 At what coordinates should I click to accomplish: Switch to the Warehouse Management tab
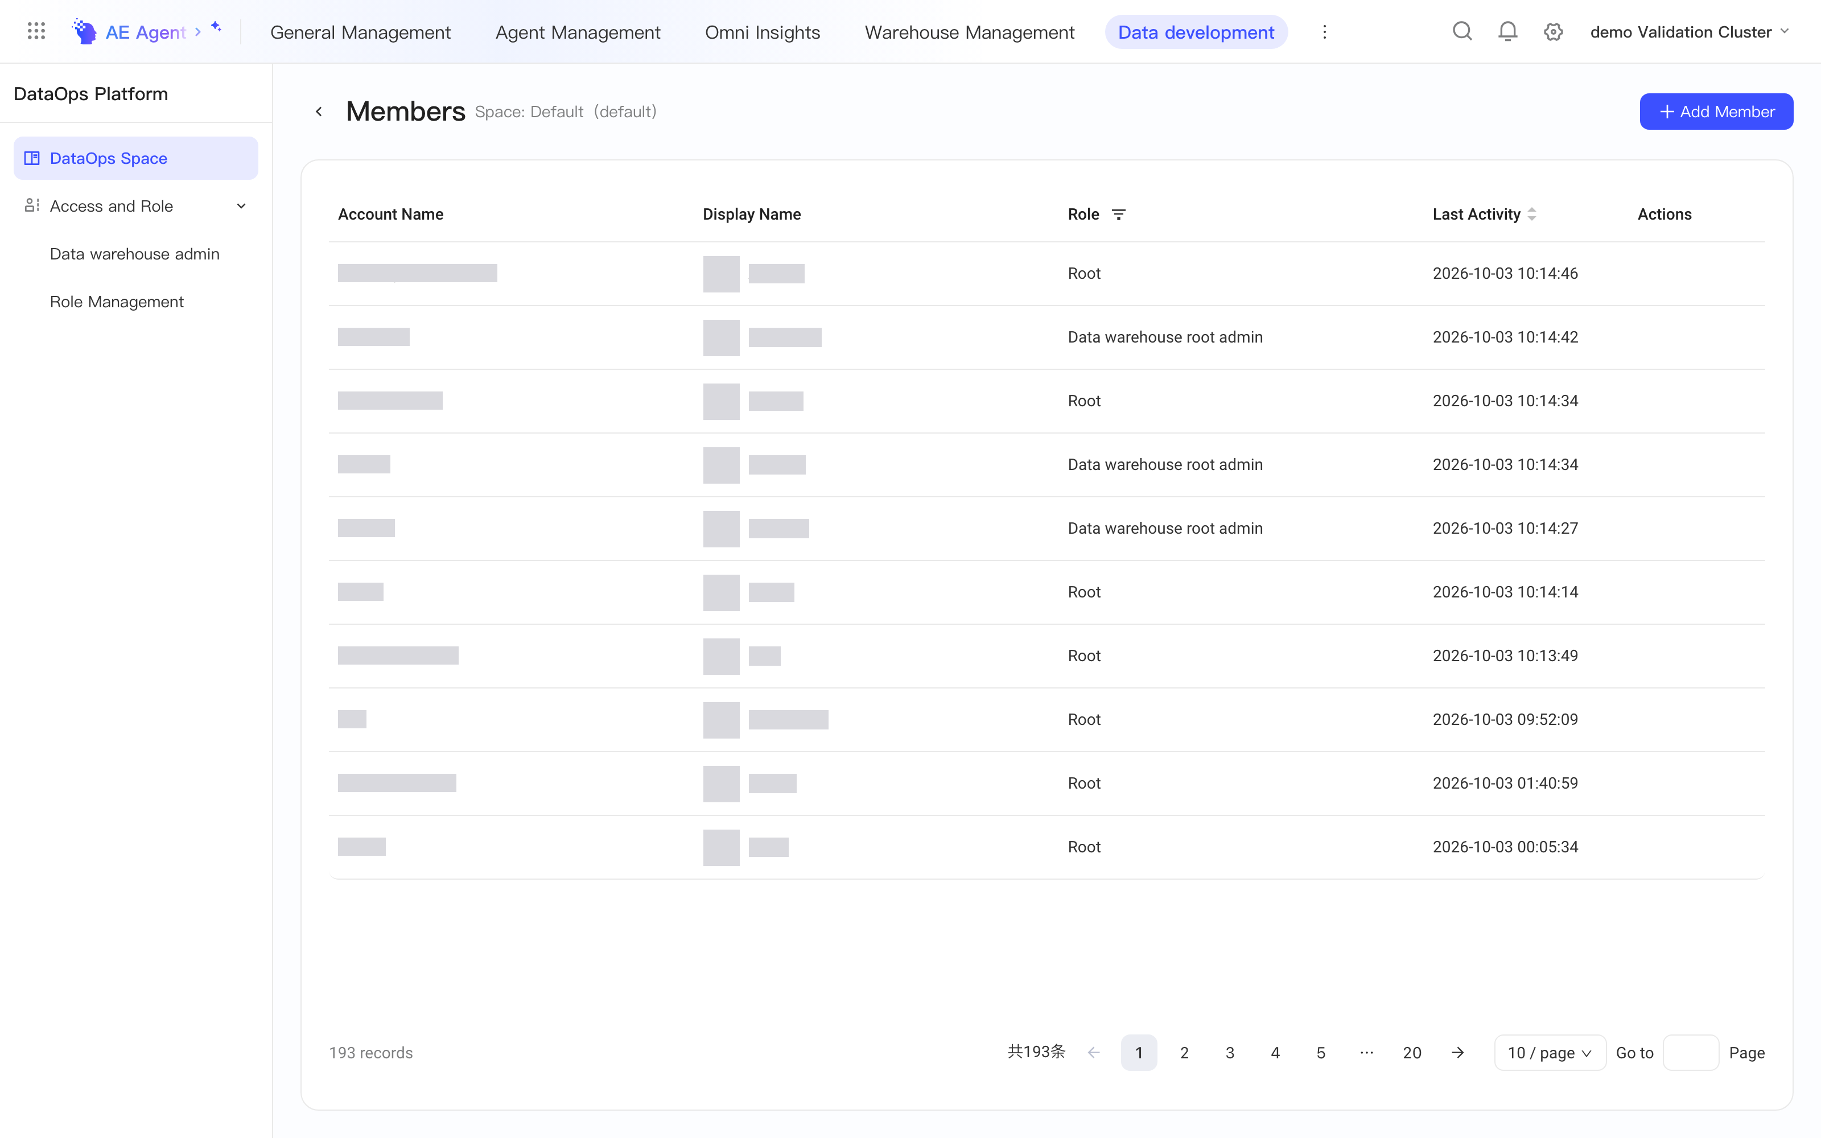tap(969, 32)
